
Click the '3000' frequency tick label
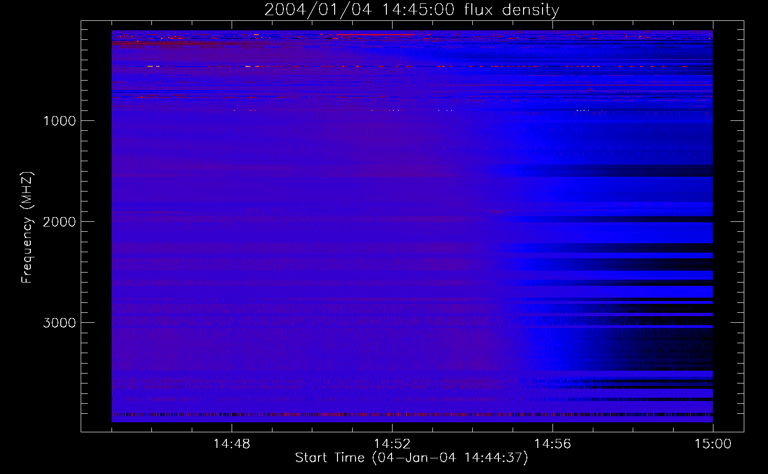point(59,323)
